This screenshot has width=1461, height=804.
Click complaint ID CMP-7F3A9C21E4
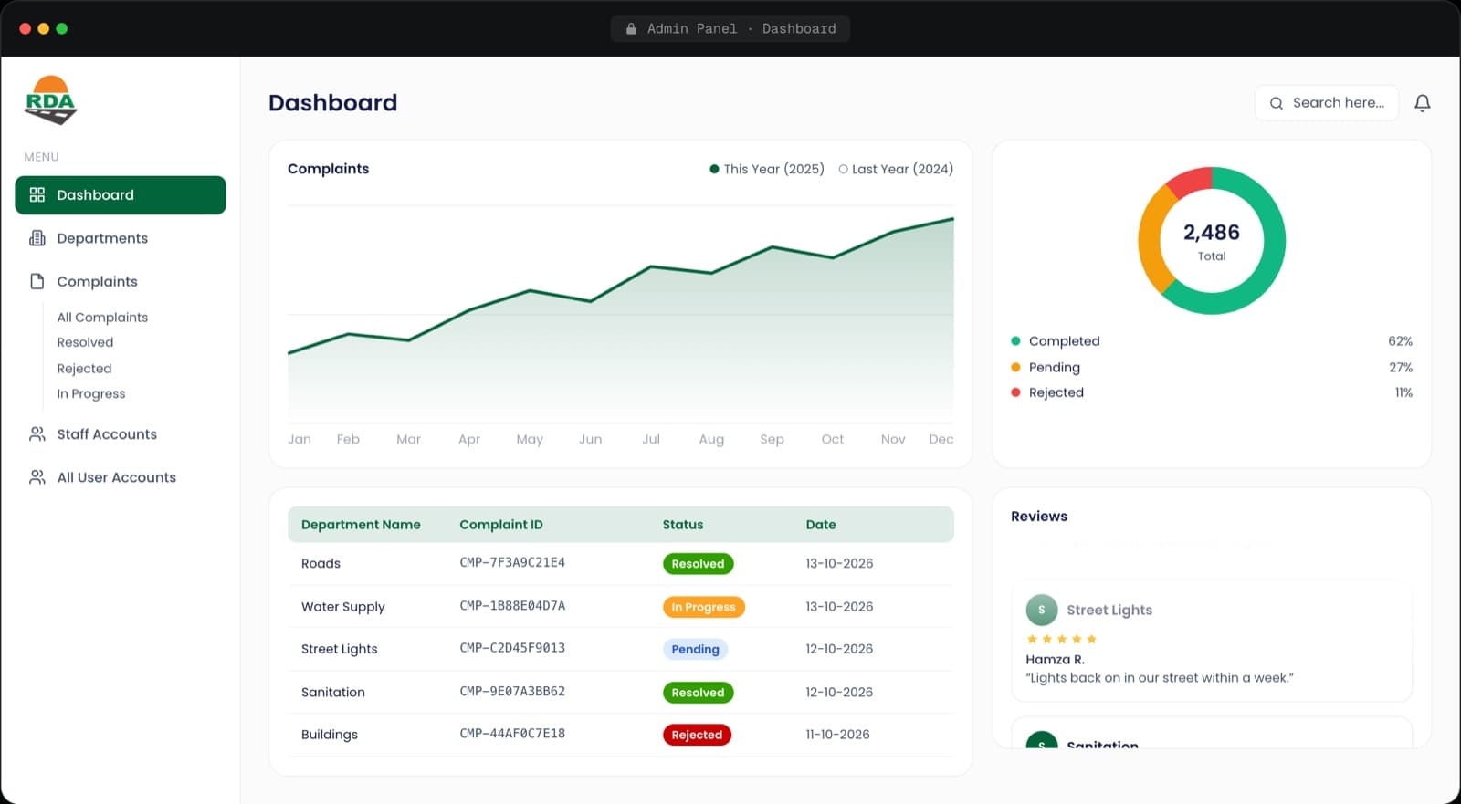coord(512,563)
